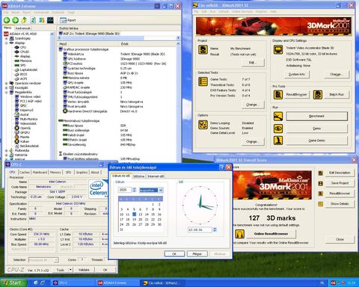This screenshot has height=287, width=359.
Task: Open the Caches tab in CPU-Z
Action: coord(25,172)
